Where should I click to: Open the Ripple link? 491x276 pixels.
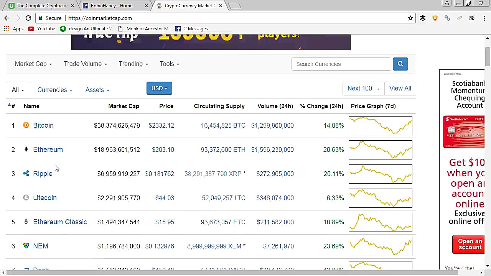43,174
